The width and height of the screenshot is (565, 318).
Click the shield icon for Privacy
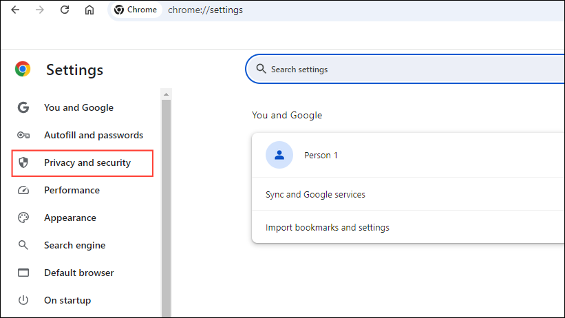(x=23, y=162)
